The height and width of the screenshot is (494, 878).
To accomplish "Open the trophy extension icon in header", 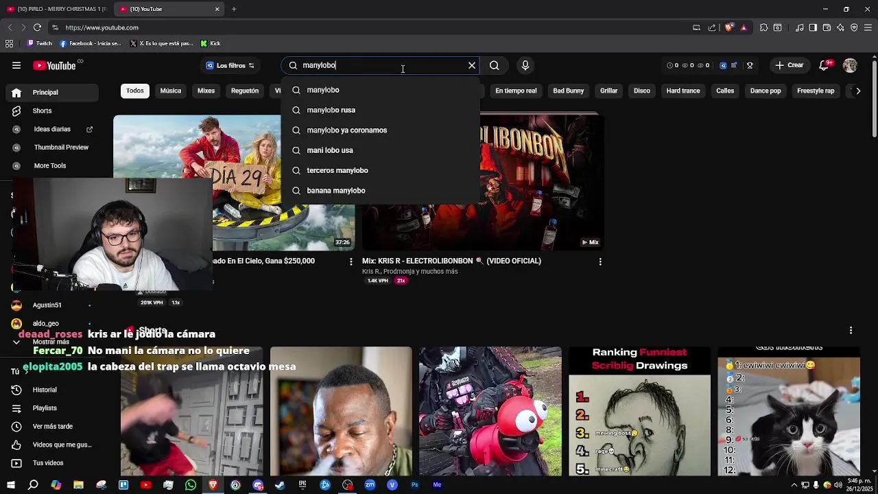I will pyautogui.click(x=750, y=65).
